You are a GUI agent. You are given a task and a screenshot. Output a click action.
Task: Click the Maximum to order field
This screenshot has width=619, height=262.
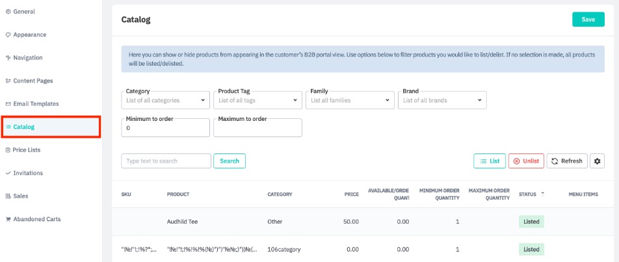(x=257, y=128)
